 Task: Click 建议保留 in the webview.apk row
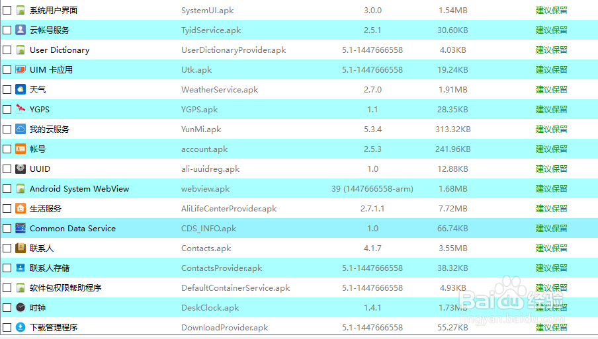(x=552, y=188)
